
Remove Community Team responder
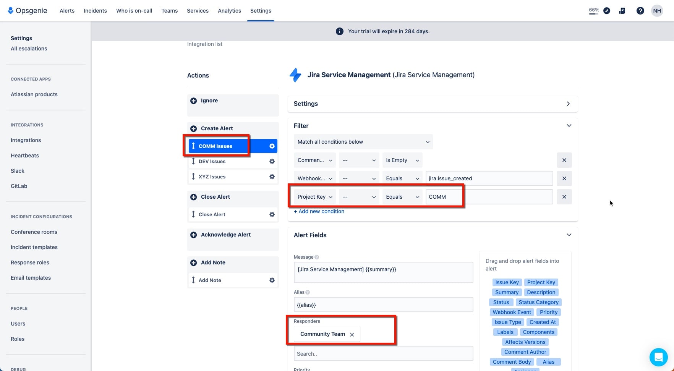[352, 334]
